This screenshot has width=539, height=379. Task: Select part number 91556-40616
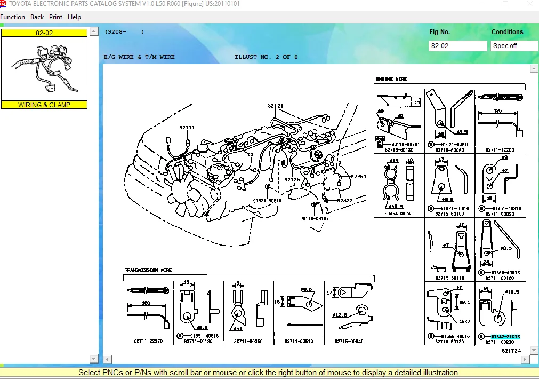coord(505,272)
